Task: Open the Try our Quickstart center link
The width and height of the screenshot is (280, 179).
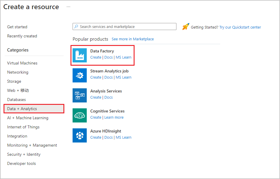Action: 240,27
